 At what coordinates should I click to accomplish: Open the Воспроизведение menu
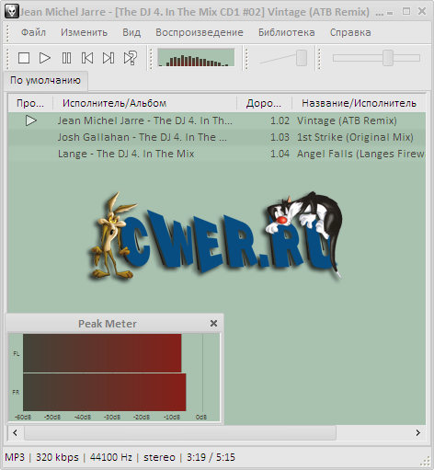[x=200, y=32]
